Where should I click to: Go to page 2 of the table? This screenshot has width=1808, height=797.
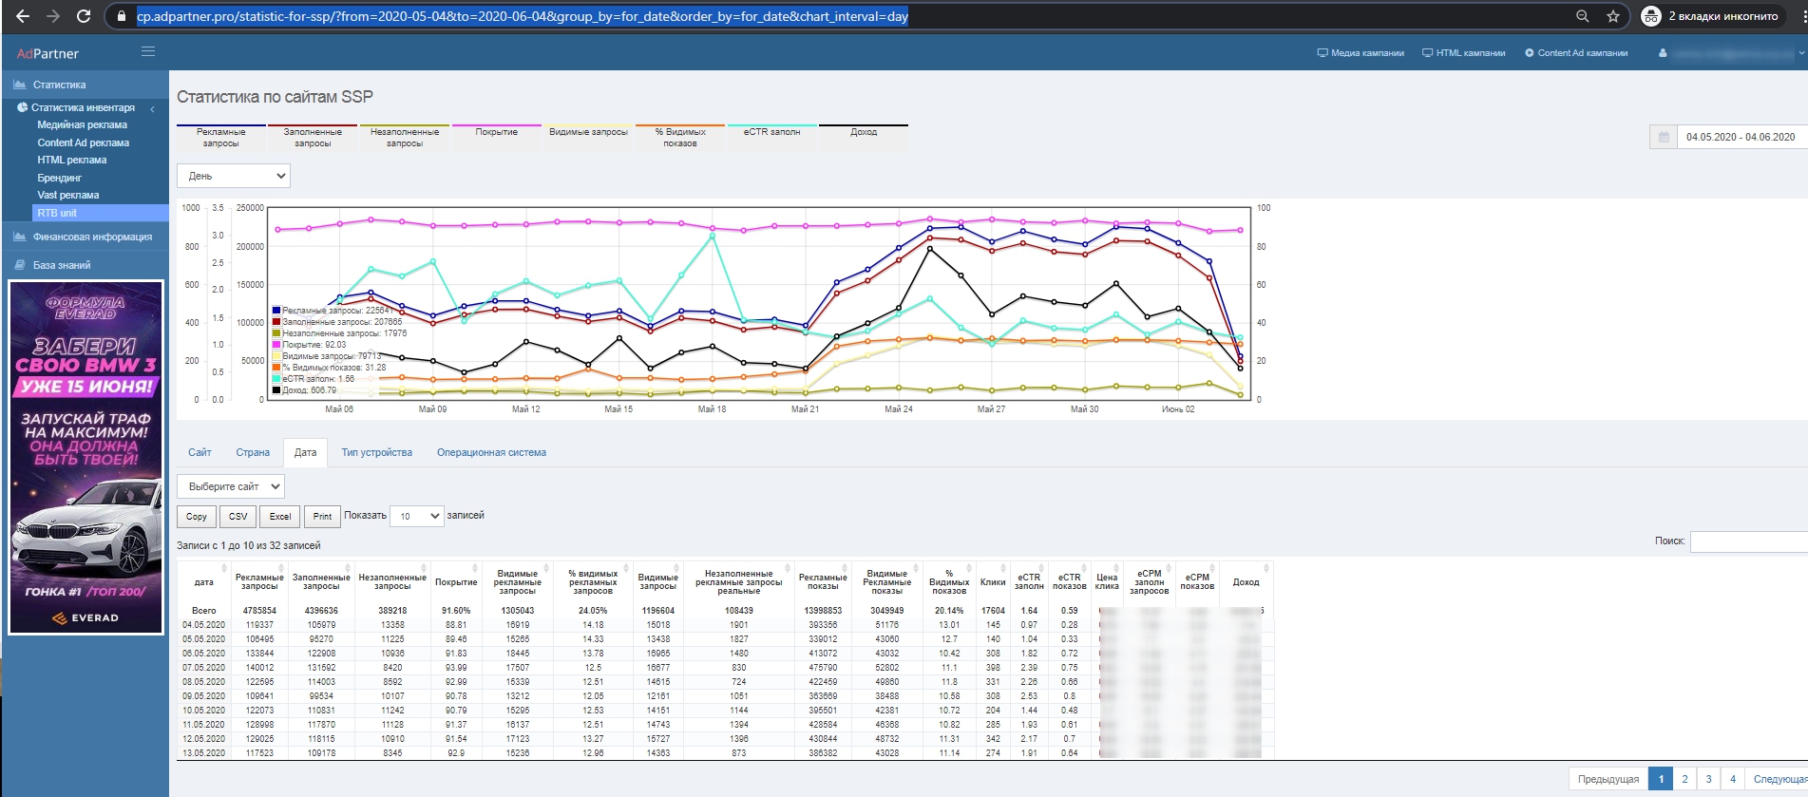pos(1684,779)
